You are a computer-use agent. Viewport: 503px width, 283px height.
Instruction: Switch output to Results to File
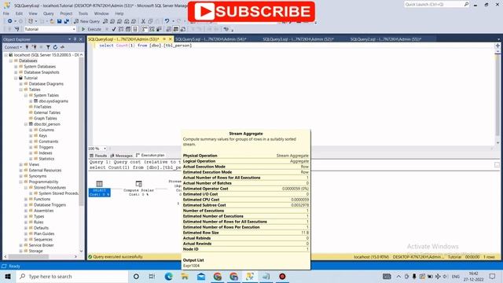[183, 29]
